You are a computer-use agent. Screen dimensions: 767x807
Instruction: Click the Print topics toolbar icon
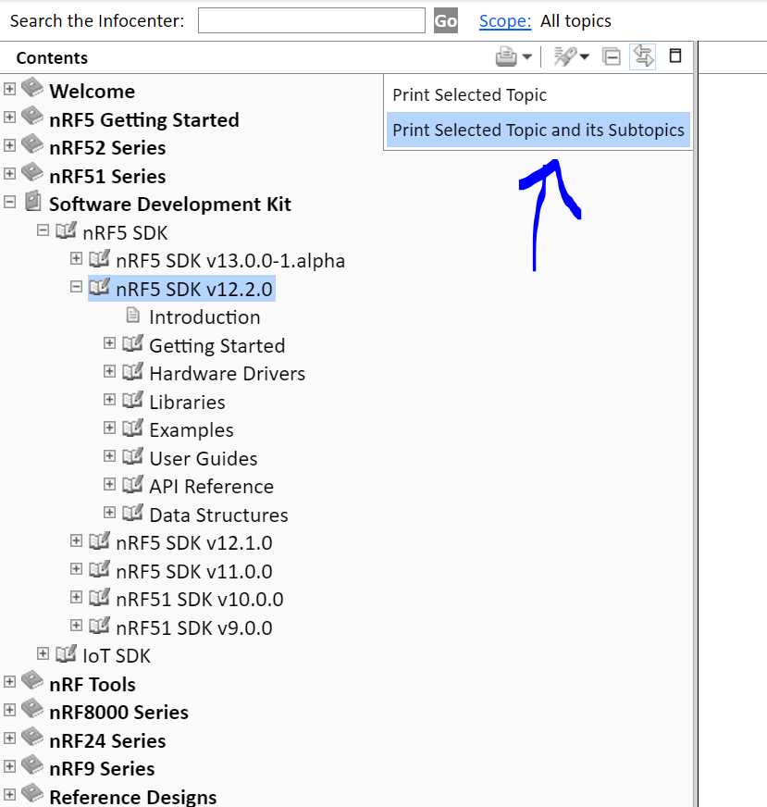(x=506, y=56)
